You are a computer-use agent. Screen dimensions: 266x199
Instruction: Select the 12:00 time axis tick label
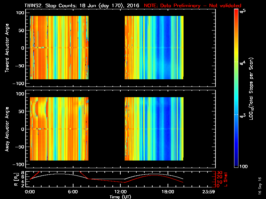point(120,192)
